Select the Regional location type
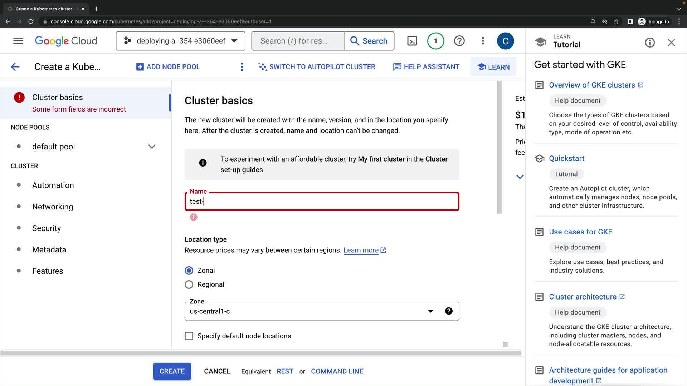Viewport: 687px width, 386px height. click(189, 284)
